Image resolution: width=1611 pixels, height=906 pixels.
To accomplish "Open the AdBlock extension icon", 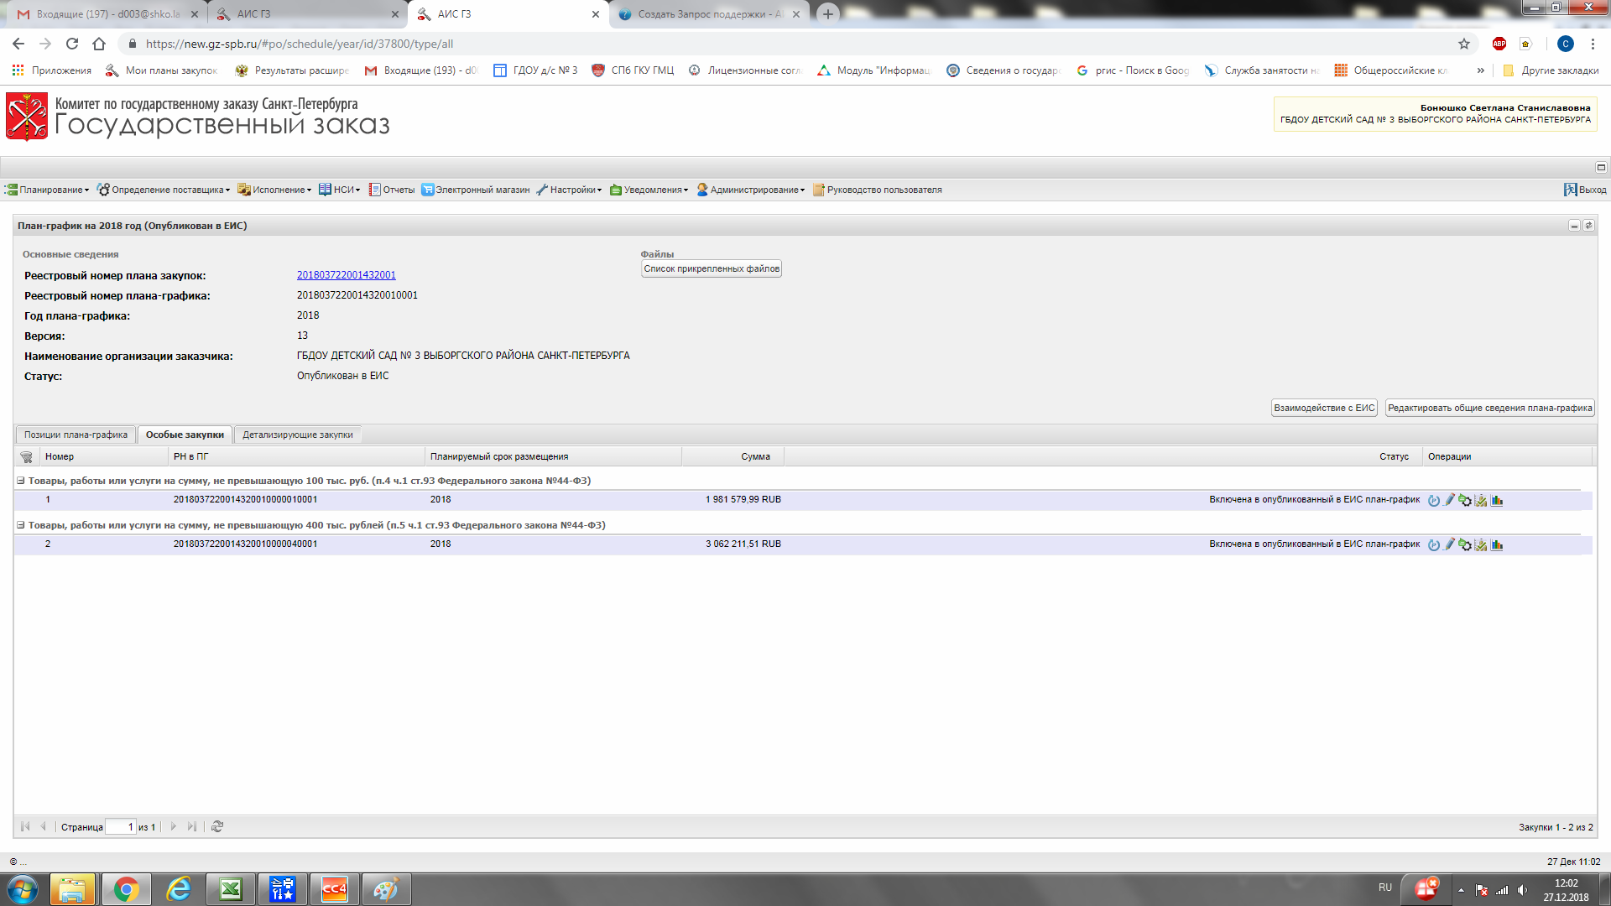I will 1499,44.
